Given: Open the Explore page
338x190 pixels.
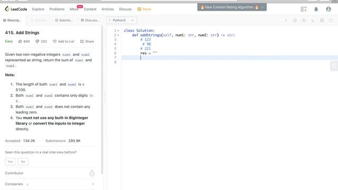Looking at the screenshot, I should (x=38, y=9).
